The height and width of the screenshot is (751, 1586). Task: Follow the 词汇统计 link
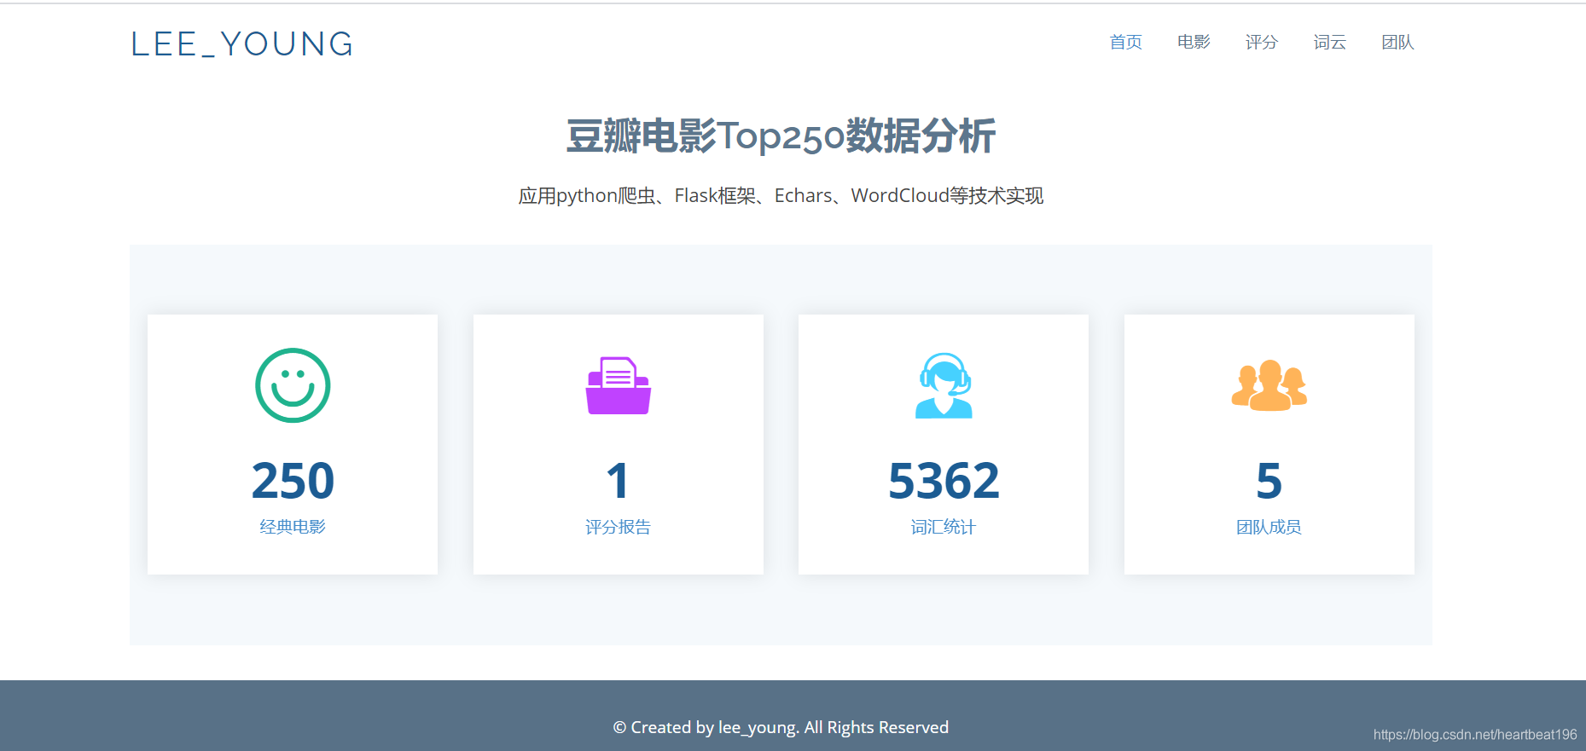coord(944,527)
